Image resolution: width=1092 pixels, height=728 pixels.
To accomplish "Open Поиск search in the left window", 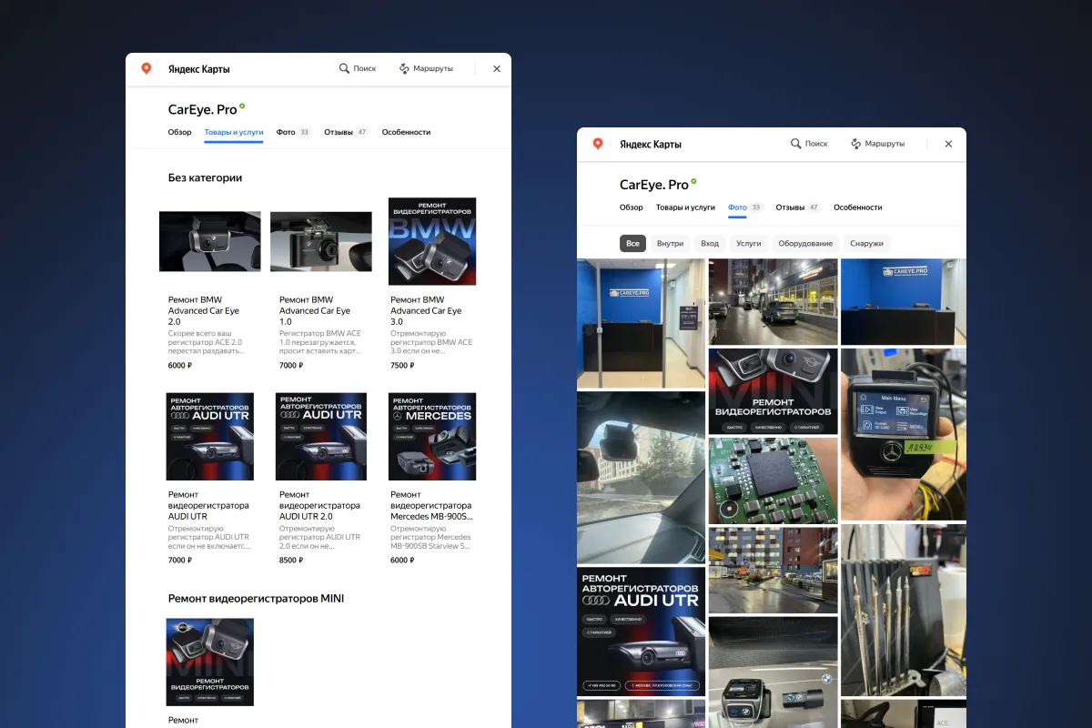I will point(357,68).
